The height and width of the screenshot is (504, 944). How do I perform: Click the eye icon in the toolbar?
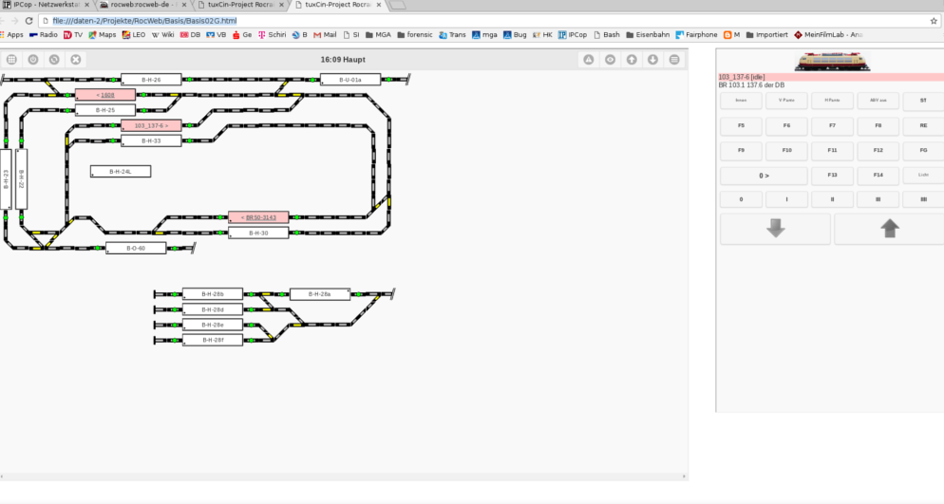pyautogui.click(x=610, y=60)
